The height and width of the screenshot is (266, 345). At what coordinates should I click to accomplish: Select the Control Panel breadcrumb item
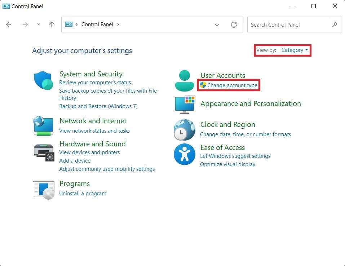[x=97, y=25]
